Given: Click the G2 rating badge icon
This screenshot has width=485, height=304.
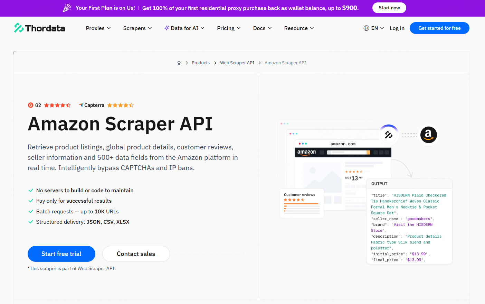Looking at the screenshot, I should 31,105.
